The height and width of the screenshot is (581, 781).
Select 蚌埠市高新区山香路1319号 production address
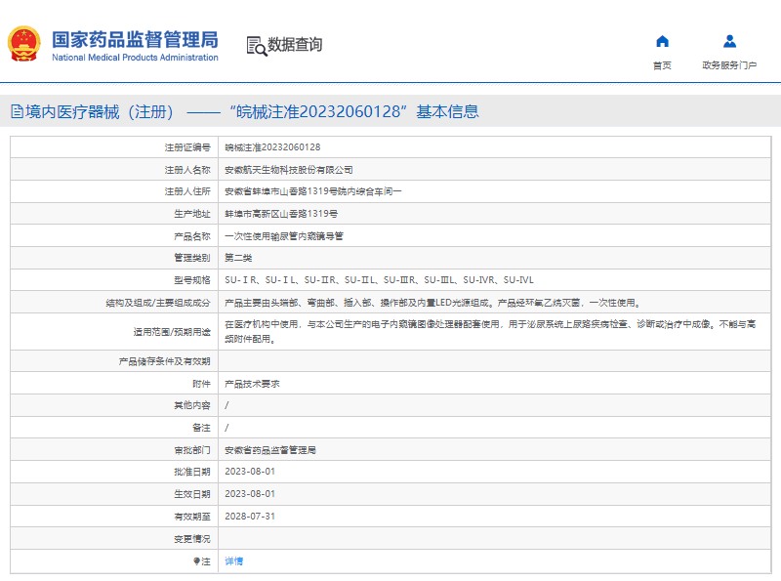point(281,214)
